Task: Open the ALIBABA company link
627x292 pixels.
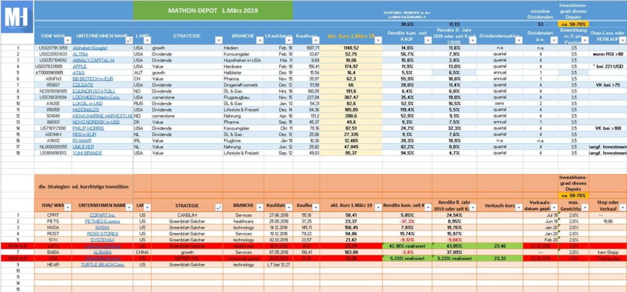Action: [102, 252]
